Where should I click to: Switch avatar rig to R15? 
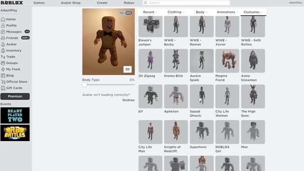click(129, 13)
